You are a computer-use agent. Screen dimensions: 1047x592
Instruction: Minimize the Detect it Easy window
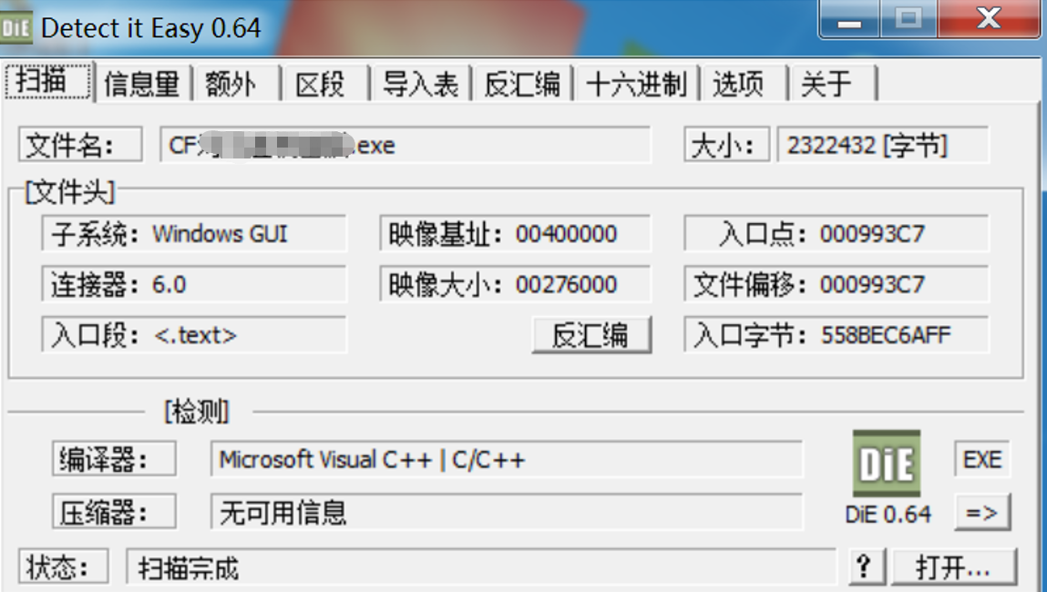click(x=849, y=19)
